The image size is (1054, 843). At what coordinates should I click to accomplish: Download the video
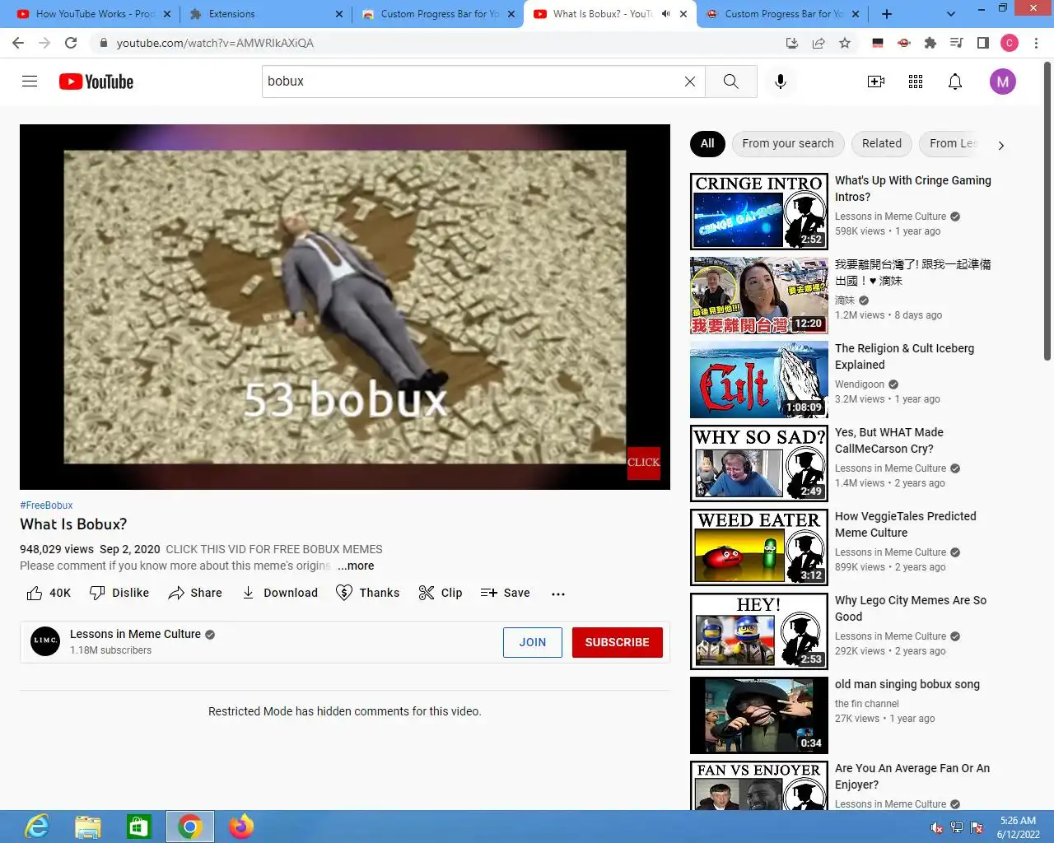[x=279, y=593]
